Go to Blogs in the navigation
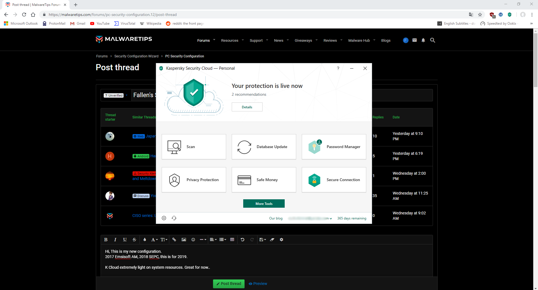Image resolution: width=538 pixels, height=290 pixels. pyautogui.click(x=386, y=41)
